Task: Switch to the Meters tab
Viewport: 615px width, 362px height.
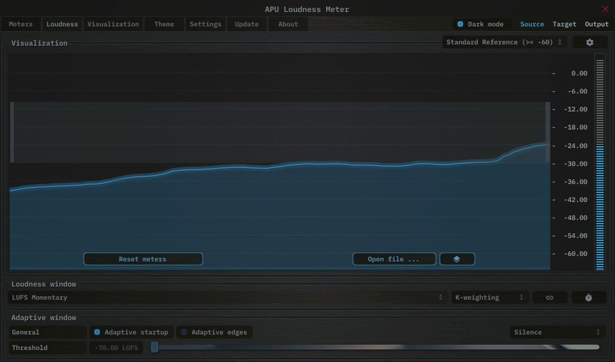Action: (21, 25)
